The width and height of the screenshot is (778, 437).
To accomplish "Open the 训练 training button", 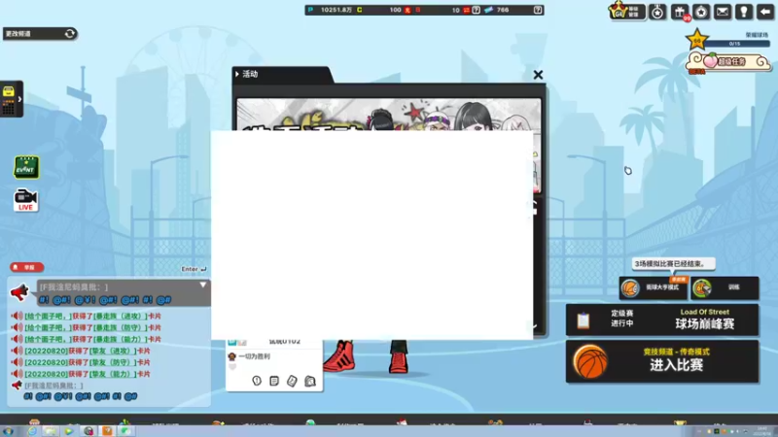I will pyautogui.click(x=725, y=287).
